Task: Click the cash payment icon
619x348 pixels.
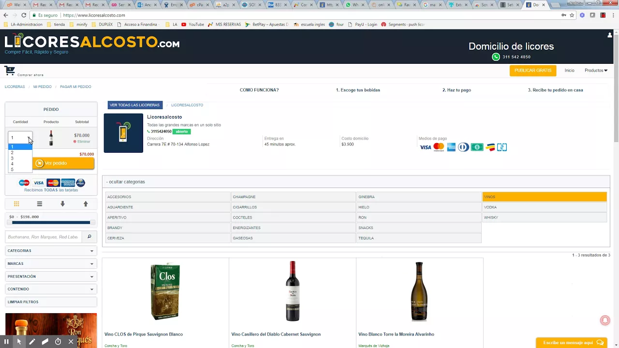Action: click(x=477, y=147)
